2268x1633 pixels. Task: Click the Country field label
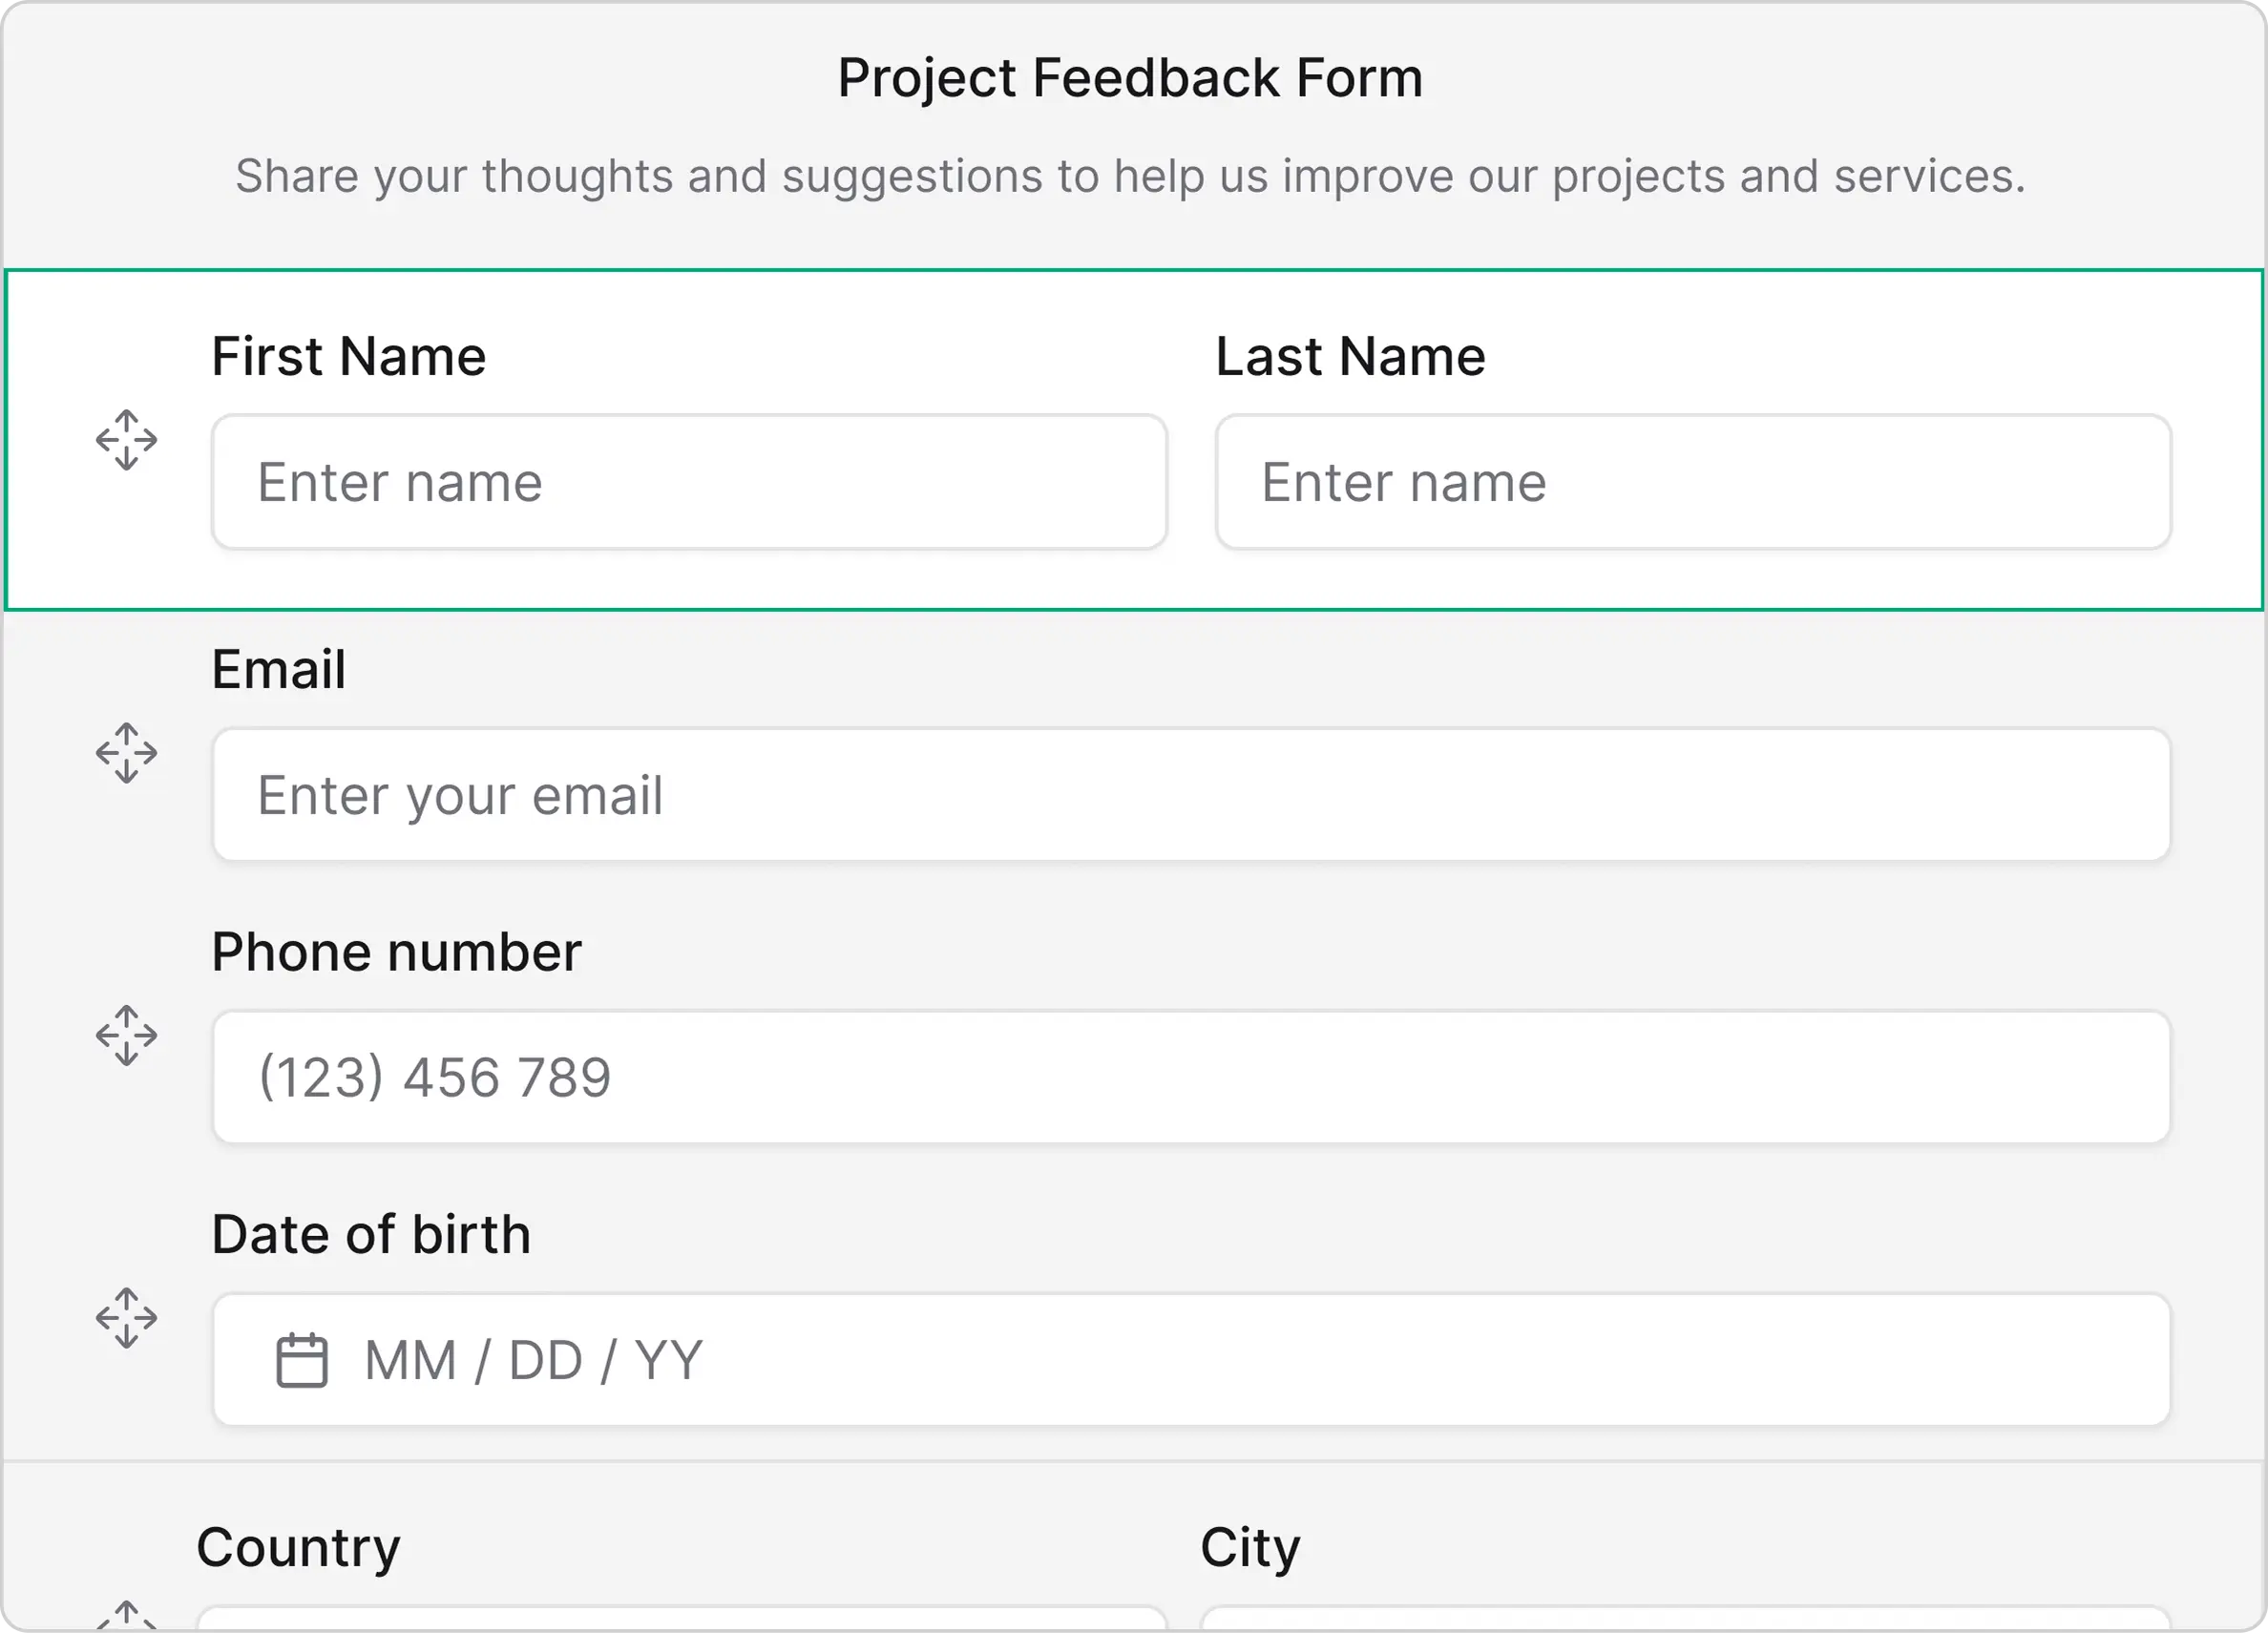(x=298, y=1547)
